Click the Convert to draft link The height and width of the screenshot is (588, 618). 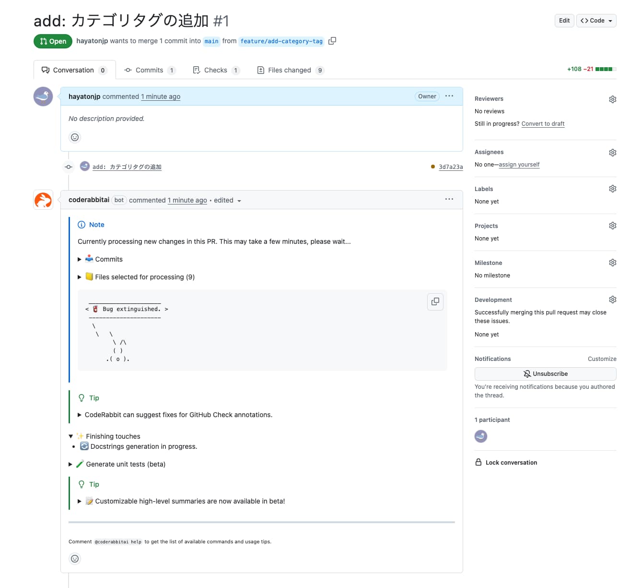[543, 124]
